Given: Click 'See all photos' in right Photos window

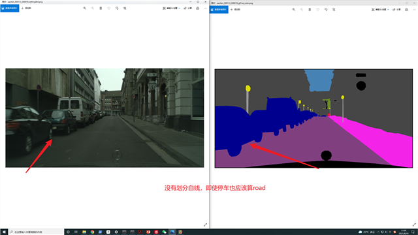Looking at the screenshot, I should click(219, 9).
